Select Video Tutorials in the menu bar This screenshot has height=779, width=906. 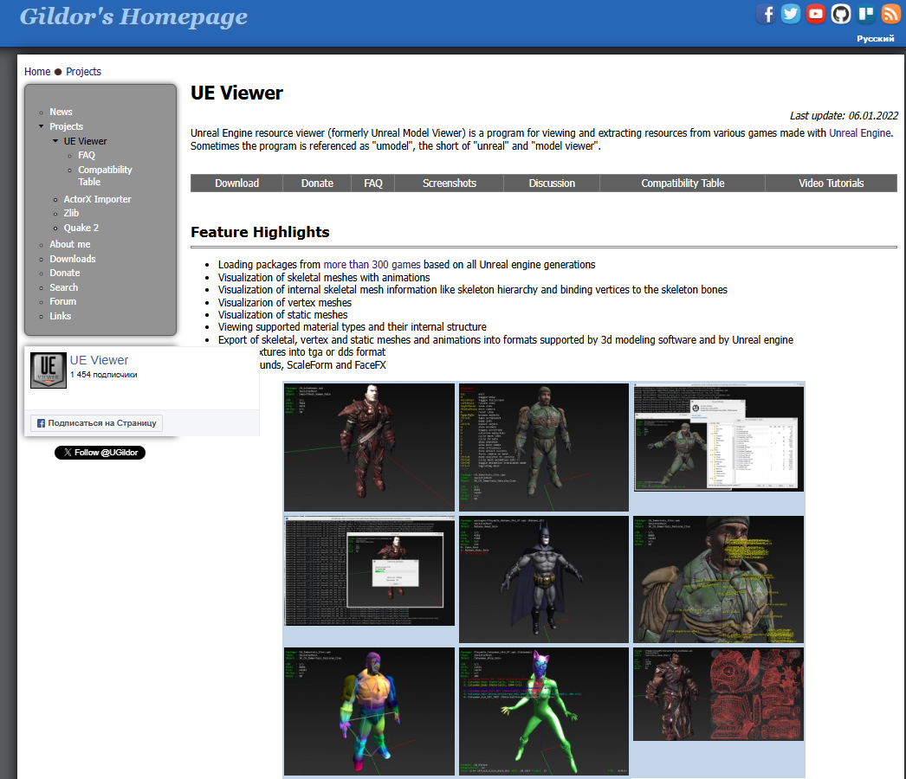pos(831,183)
